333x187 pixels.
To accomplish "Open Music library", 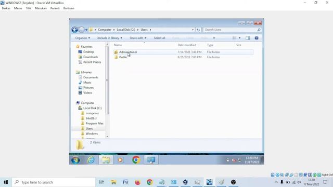I will point(87,83).
